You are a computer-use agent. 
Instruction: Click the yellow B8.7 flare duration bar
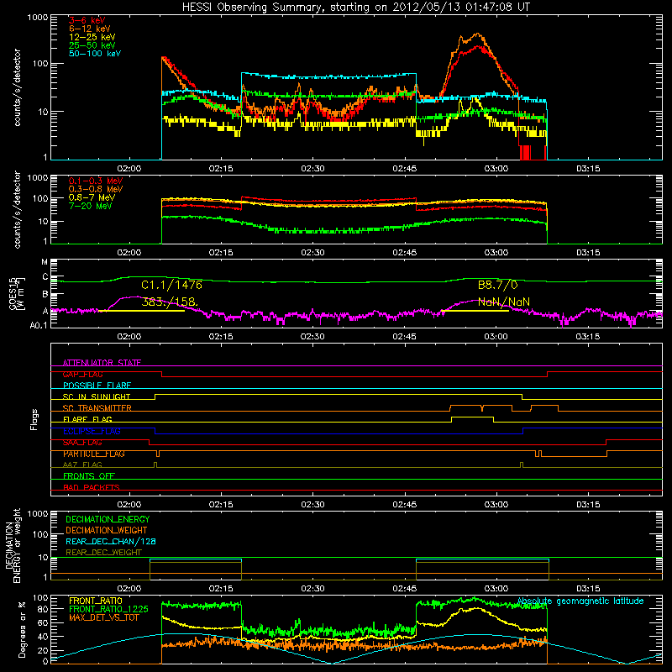pyautogui.click(x=475, y=311)
